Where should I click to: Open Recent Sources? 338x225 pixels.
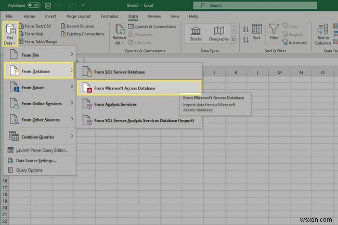[77, 26]
